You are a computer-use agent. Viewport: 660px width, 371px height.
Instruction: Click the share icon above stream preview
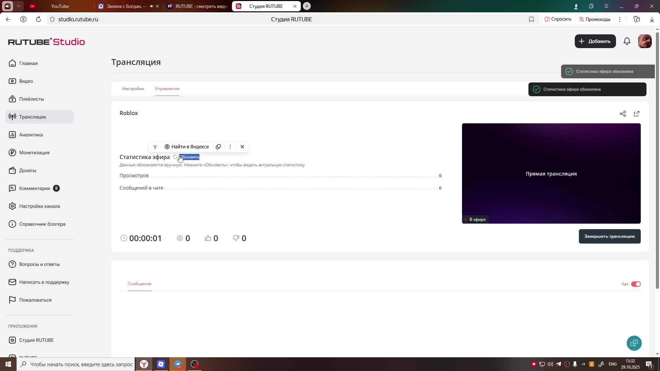point(623,114)
